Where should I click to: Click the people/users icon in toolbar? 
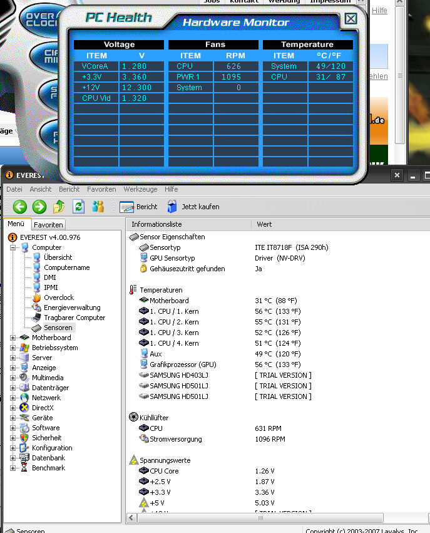click(98, 206)
